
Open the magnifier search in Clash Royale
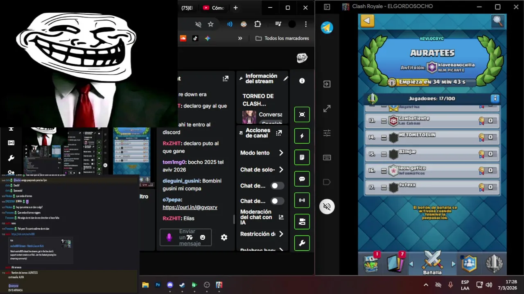(498, 21)
